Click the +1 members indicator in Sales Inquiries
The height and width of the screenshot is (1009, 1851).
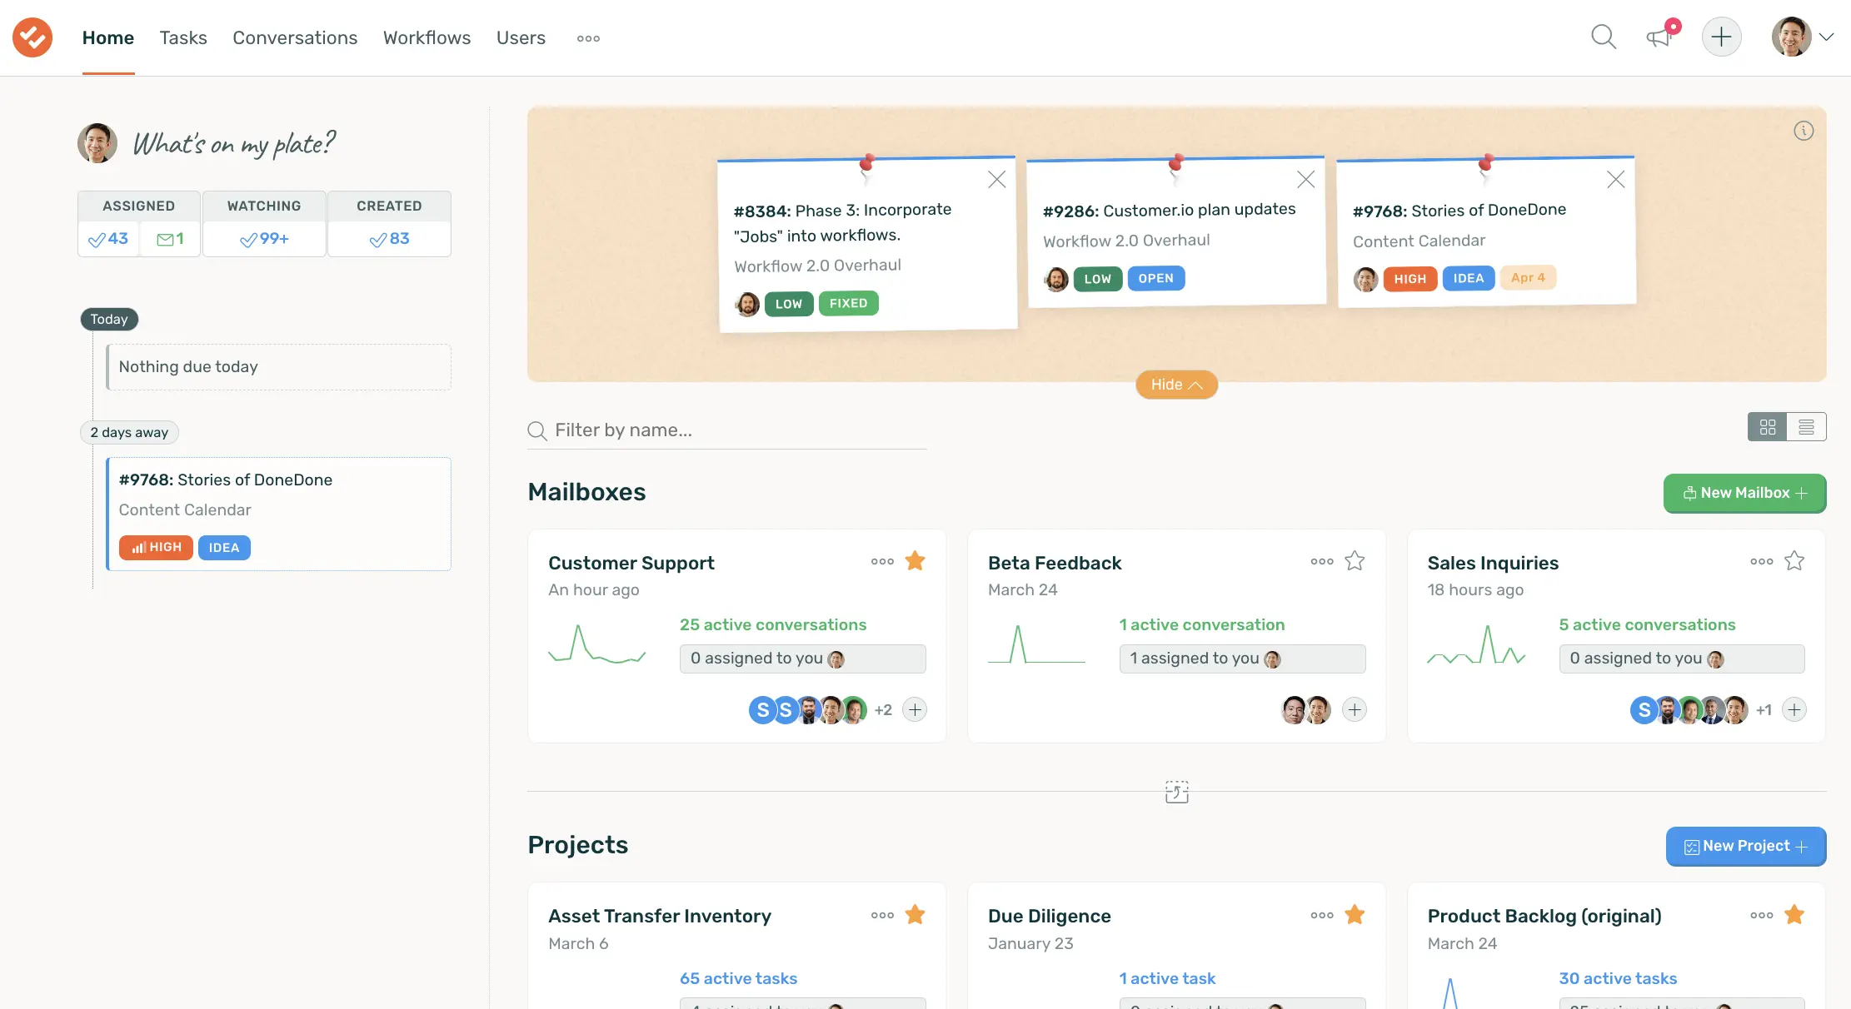[1764, 710]
